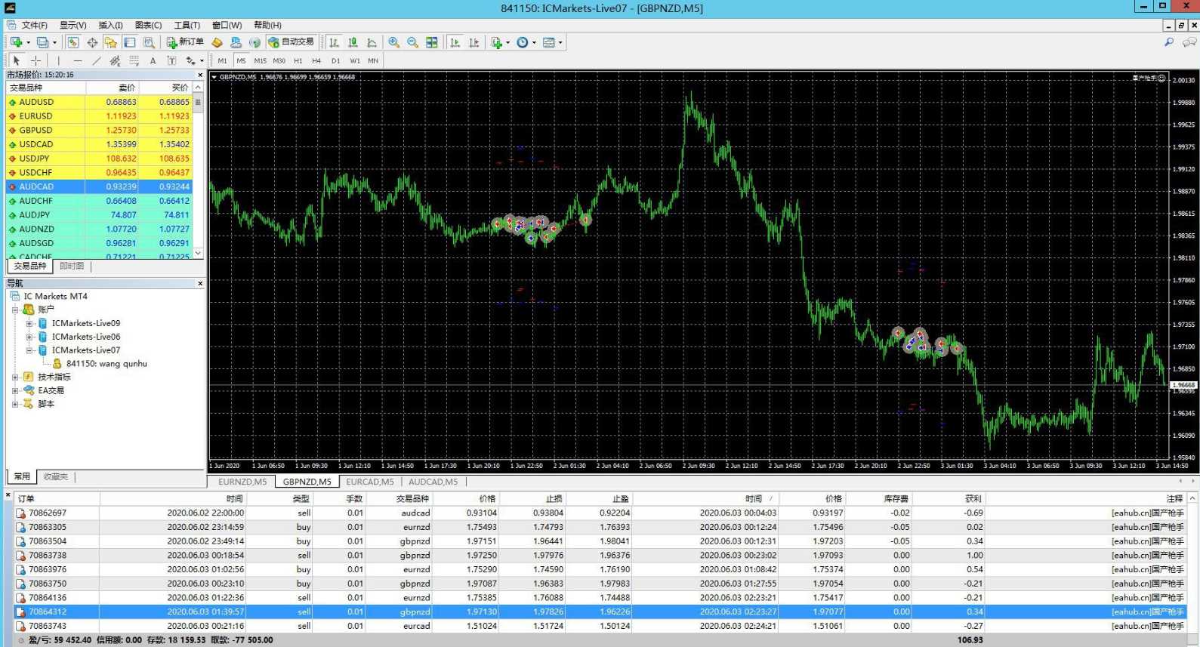Screen dimensions: 1200x647
Task: Select EURUSD row in Market Watch
Action: [x=100, y=116]
